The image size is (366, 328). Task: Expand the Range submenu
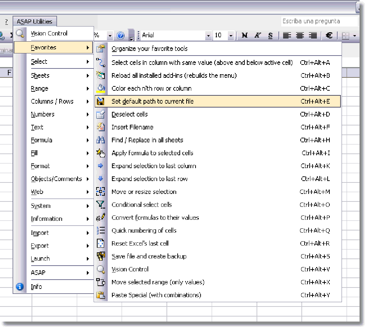54,89
